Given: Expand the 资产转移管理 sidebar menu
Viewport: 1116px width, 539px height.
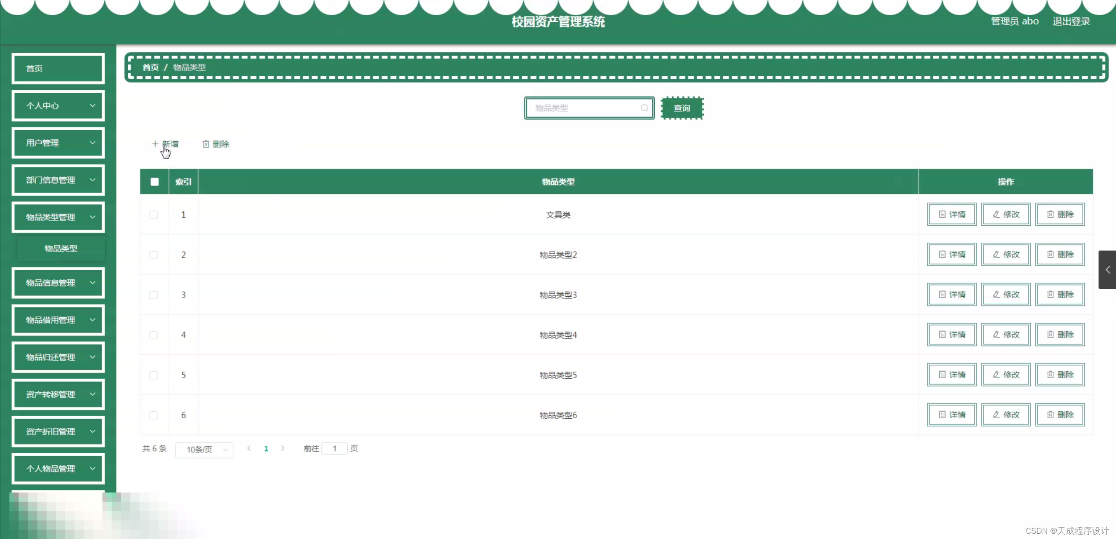Looking at the screenshot, I should click(58, 394).
